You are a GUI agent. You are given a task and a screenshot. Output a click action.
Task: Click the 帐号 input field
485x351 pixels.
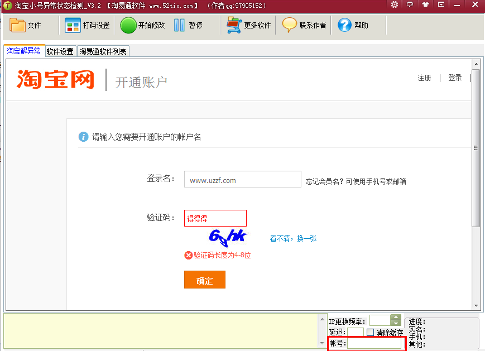coord(374,343)
